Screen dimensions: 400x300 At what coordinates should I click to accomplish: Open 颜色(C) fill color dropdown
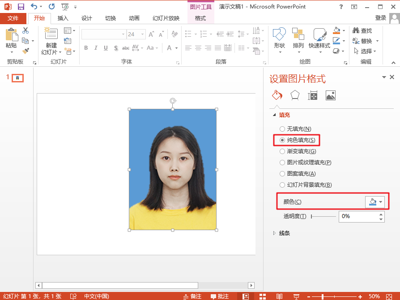tap(375, 201)
